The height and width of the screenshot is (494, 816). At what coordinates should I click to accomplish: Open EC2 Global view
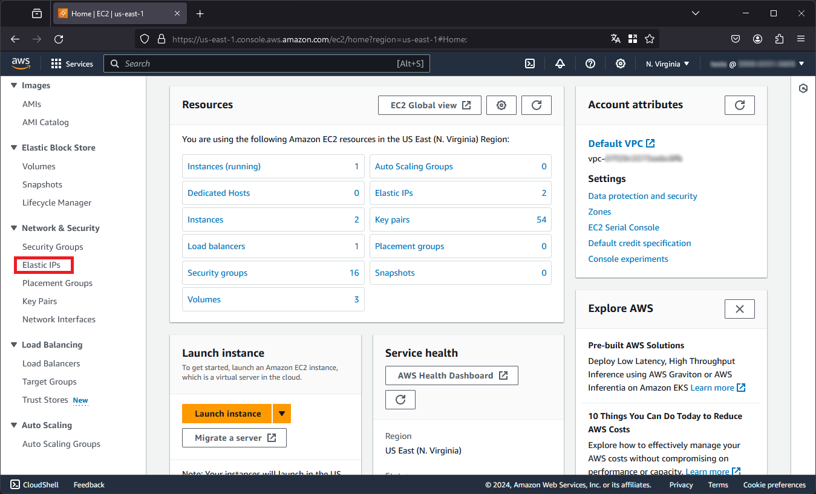(x=429, y=105)
